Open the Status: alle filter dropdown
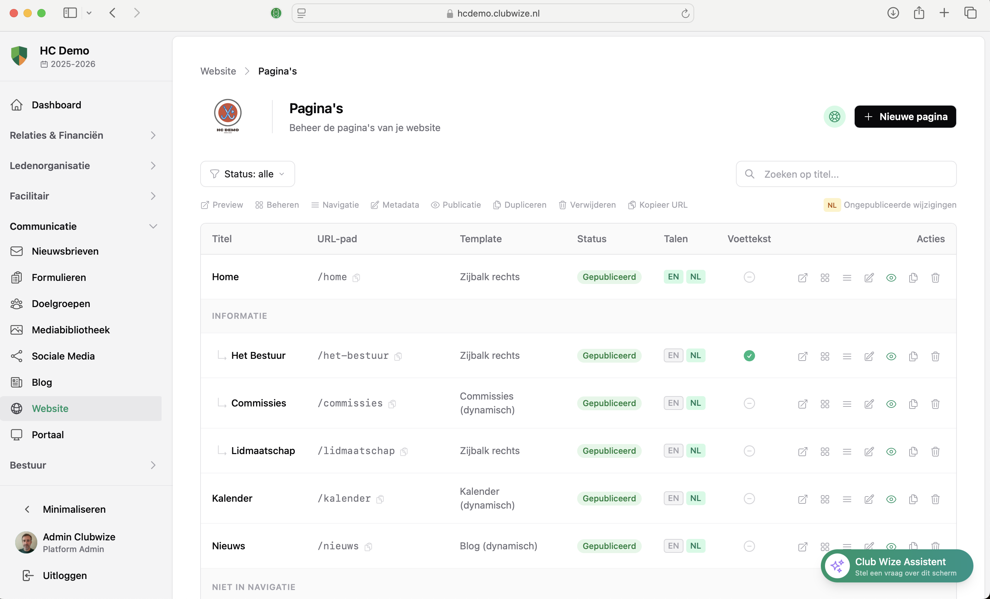 [x=247, y=174]
